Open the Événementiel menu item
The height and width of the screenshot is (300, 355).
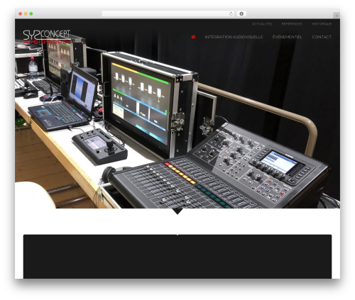(x=287, y=37)
